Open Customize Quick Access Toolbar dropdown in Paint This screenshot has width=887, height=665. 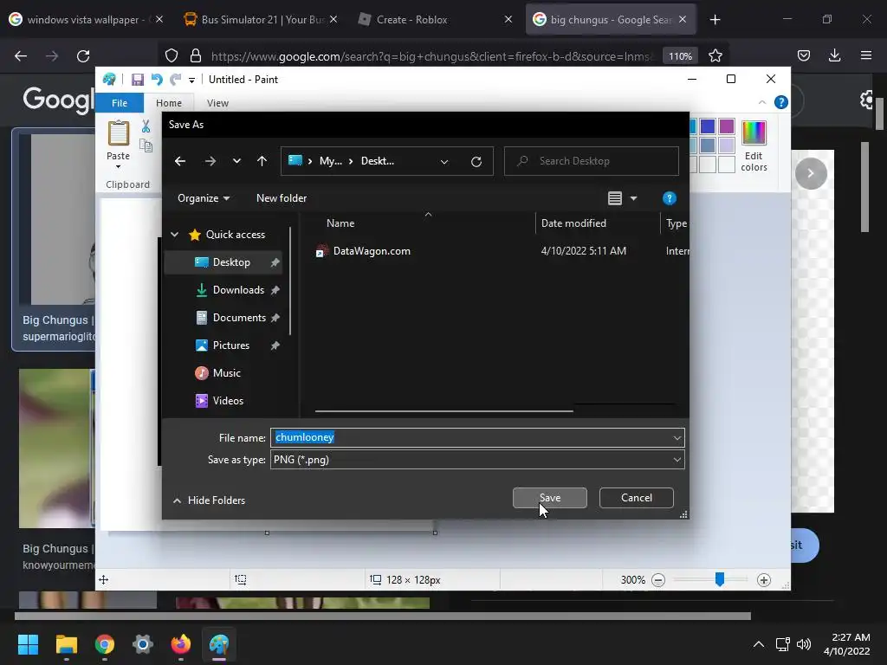coord(191,81)
